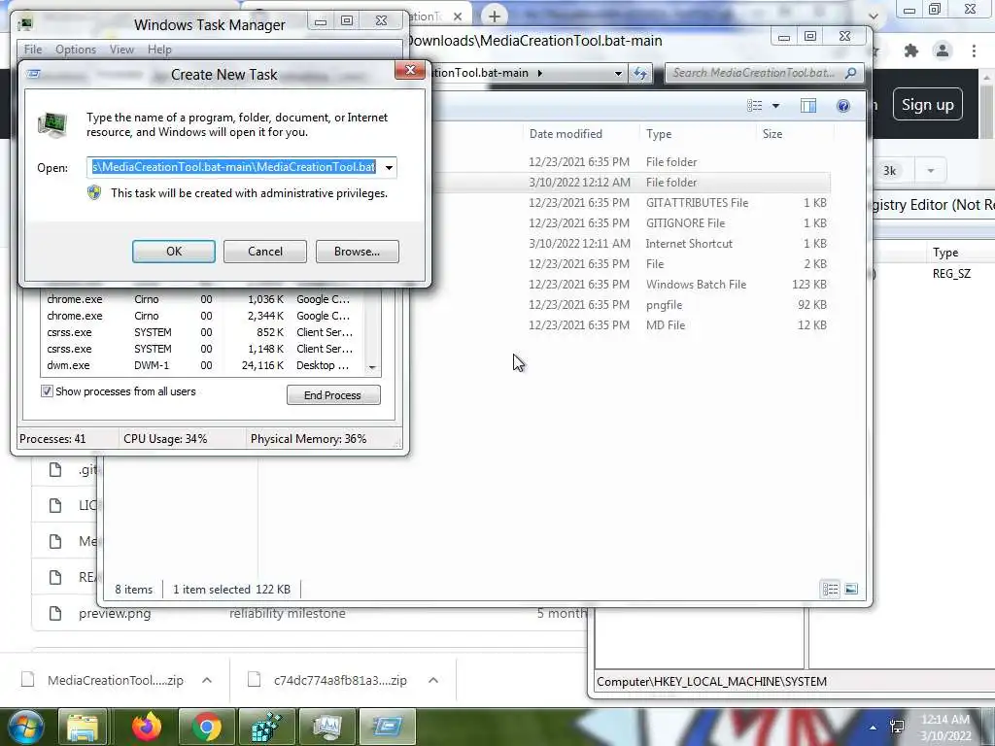Open the Explorer address bar history dropdown
The width and height of the screenshot is (995, 746).
click(x=618, y=73)
